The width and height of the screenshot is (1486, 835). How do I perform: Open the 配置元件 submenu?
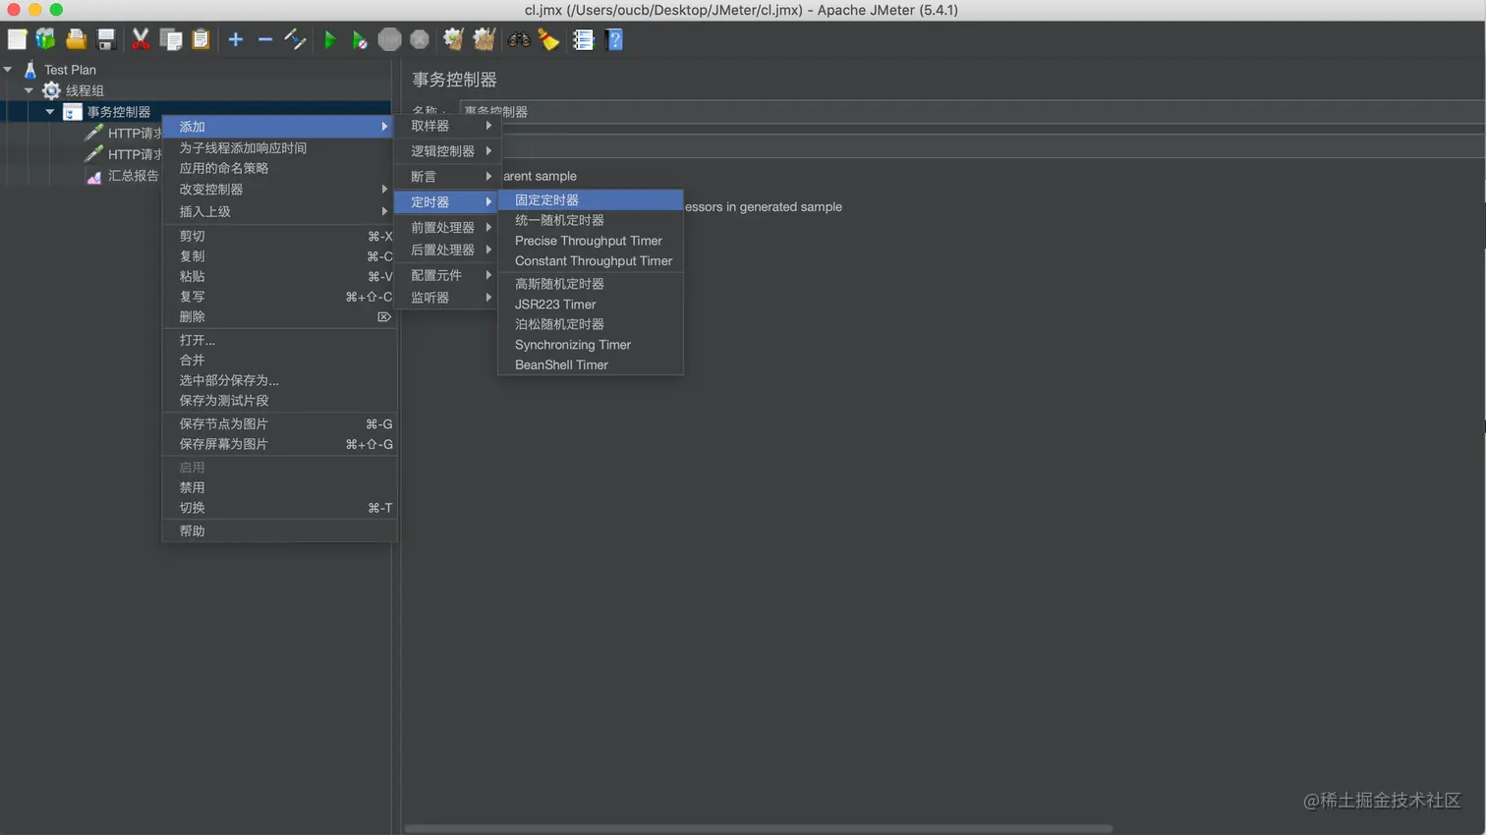448,275
